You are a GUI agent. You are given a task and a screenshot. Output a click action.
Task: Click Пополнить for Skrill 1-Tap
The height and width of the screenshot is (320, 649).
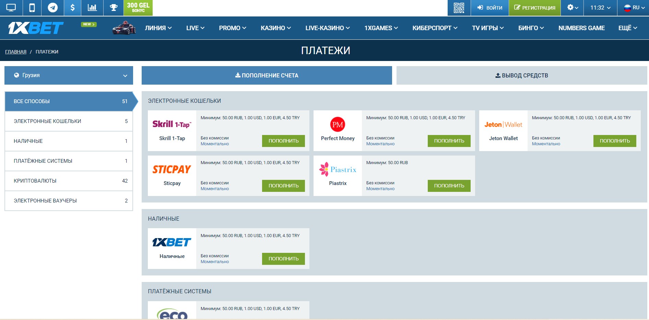pos(283,141)
